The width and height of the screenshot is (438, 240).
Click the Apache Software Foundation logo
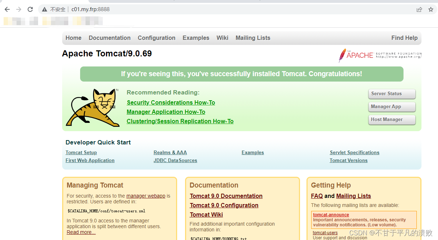[x=380, y=55]
